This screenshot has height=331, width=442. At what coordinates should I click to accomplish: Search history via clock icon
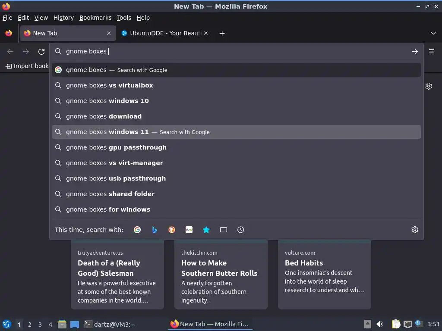(241, 230)
